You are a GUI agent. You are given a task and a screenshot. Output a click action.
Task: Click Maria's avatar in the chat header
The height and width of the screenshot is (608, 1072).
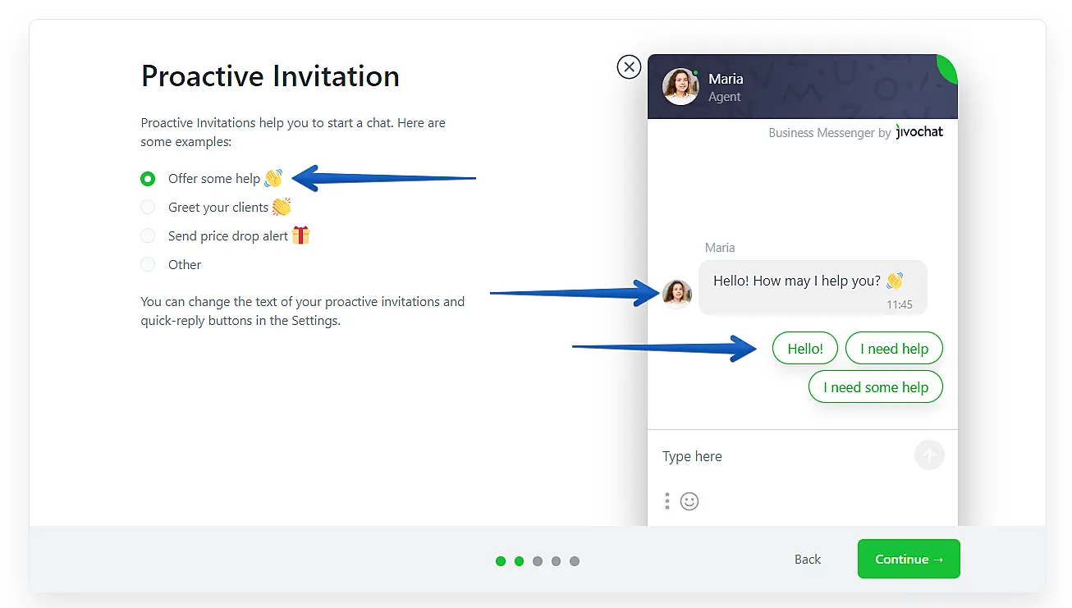coord(680,87)
